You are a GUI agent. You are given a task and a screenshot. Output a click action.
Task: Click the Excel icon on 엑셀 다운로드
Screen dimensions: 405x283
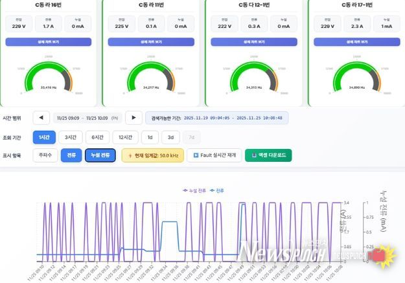[254, 155]
